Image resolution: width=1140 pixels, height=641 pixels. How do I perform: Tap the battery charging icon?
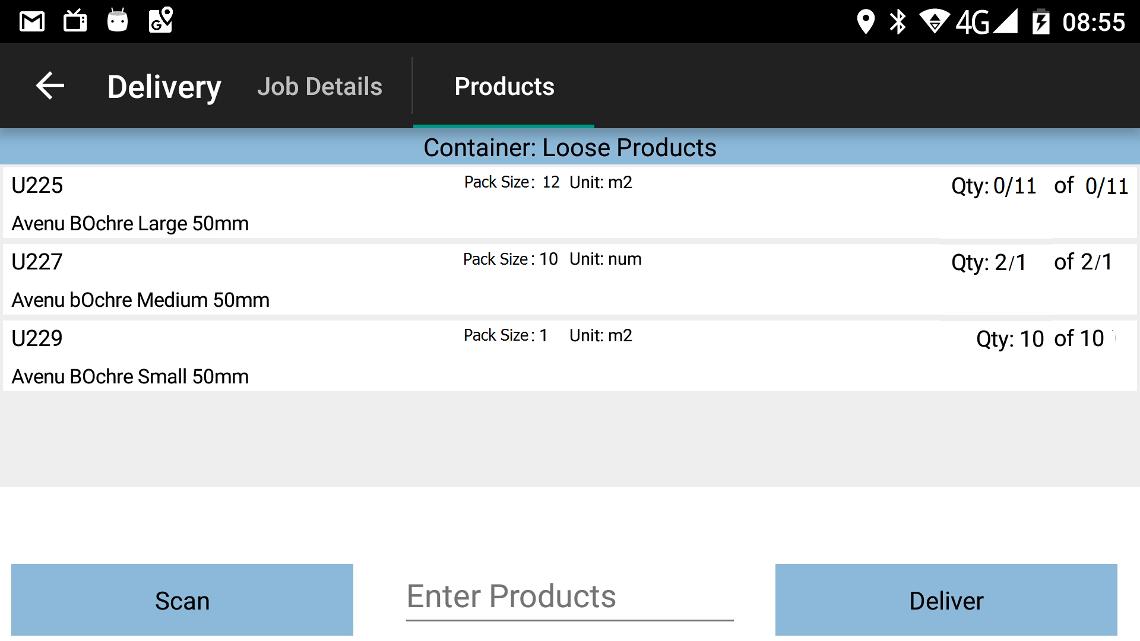pos(1041,22)
